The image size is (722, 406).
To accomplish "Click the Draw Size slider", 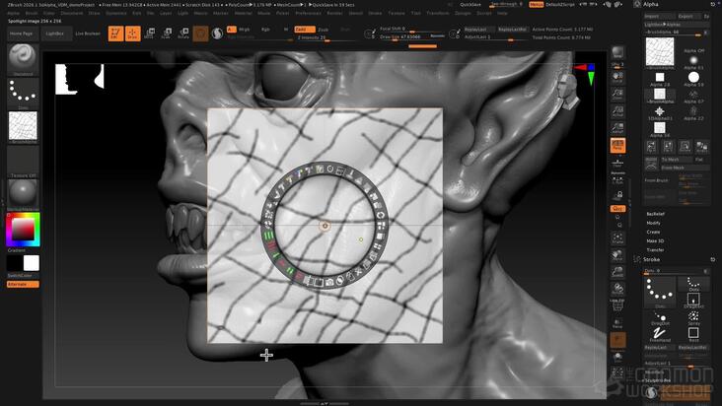I will point(411,36).
